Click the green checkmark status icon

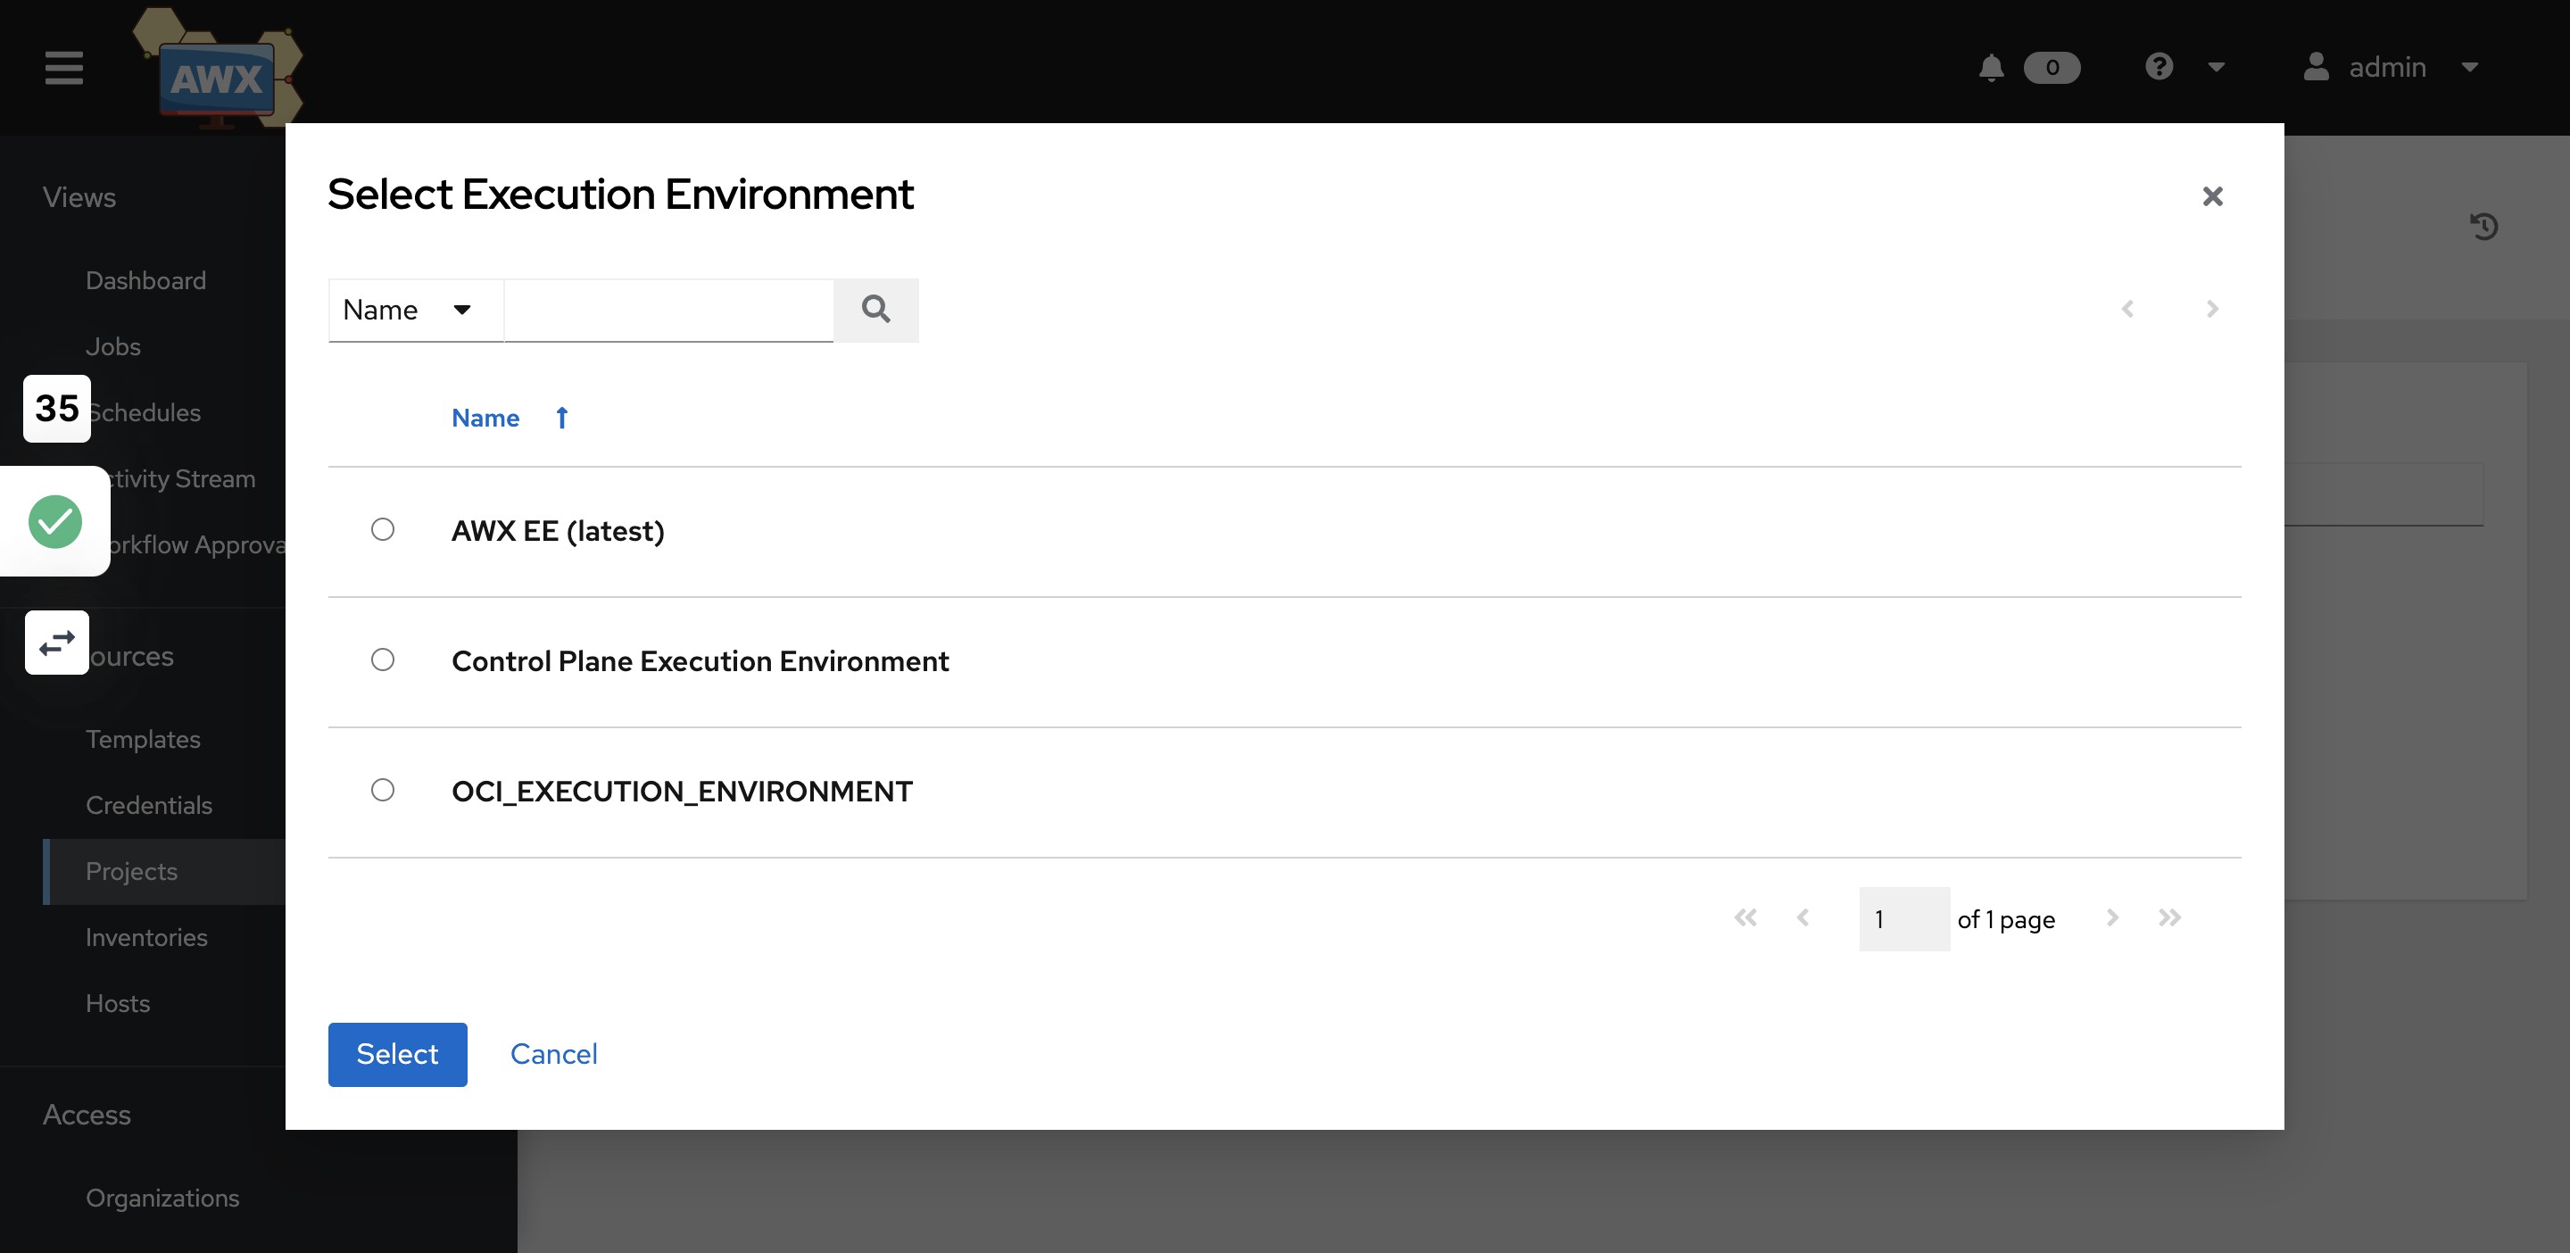click(54, 521)
